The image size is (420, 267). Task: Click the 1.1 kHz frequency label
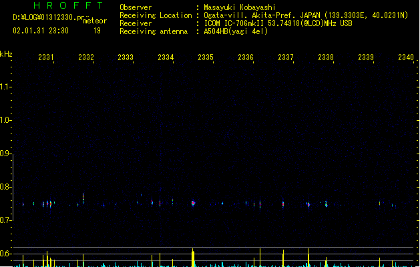5,87
